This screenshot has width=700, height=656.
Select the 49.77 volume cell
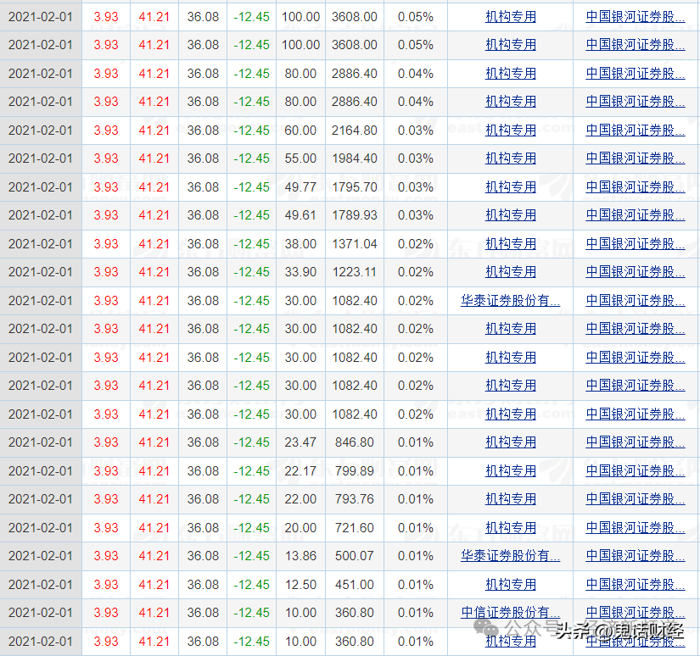[x=300, y=186]
